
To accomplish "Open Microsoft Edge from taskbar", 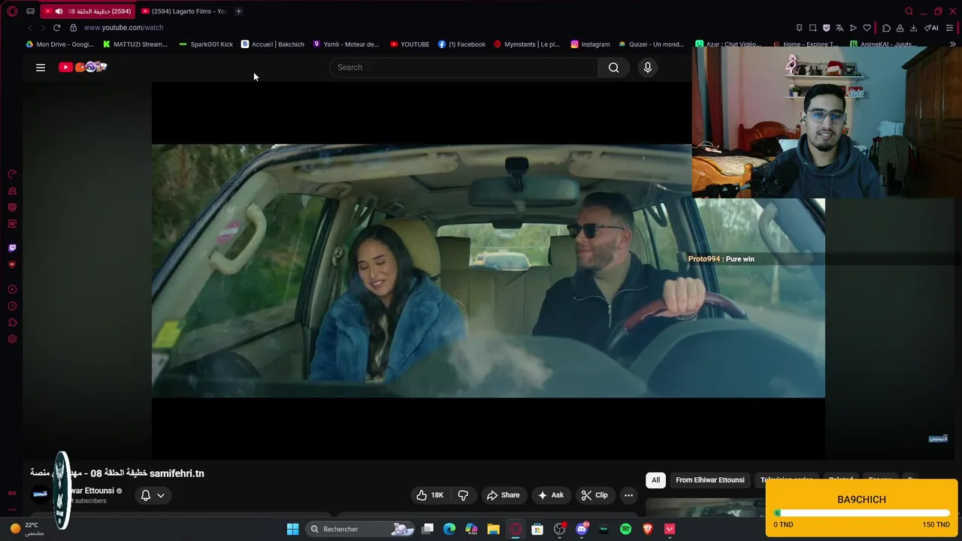I will [x=449, y=529].
